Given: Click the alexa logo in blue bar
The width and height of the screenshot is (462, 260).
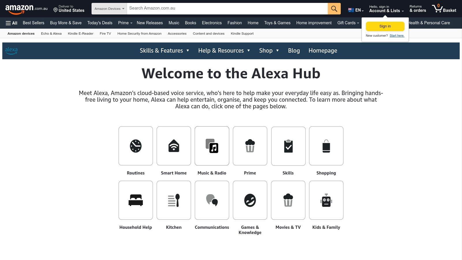Looking at the screenshot, I should (11, 51).
